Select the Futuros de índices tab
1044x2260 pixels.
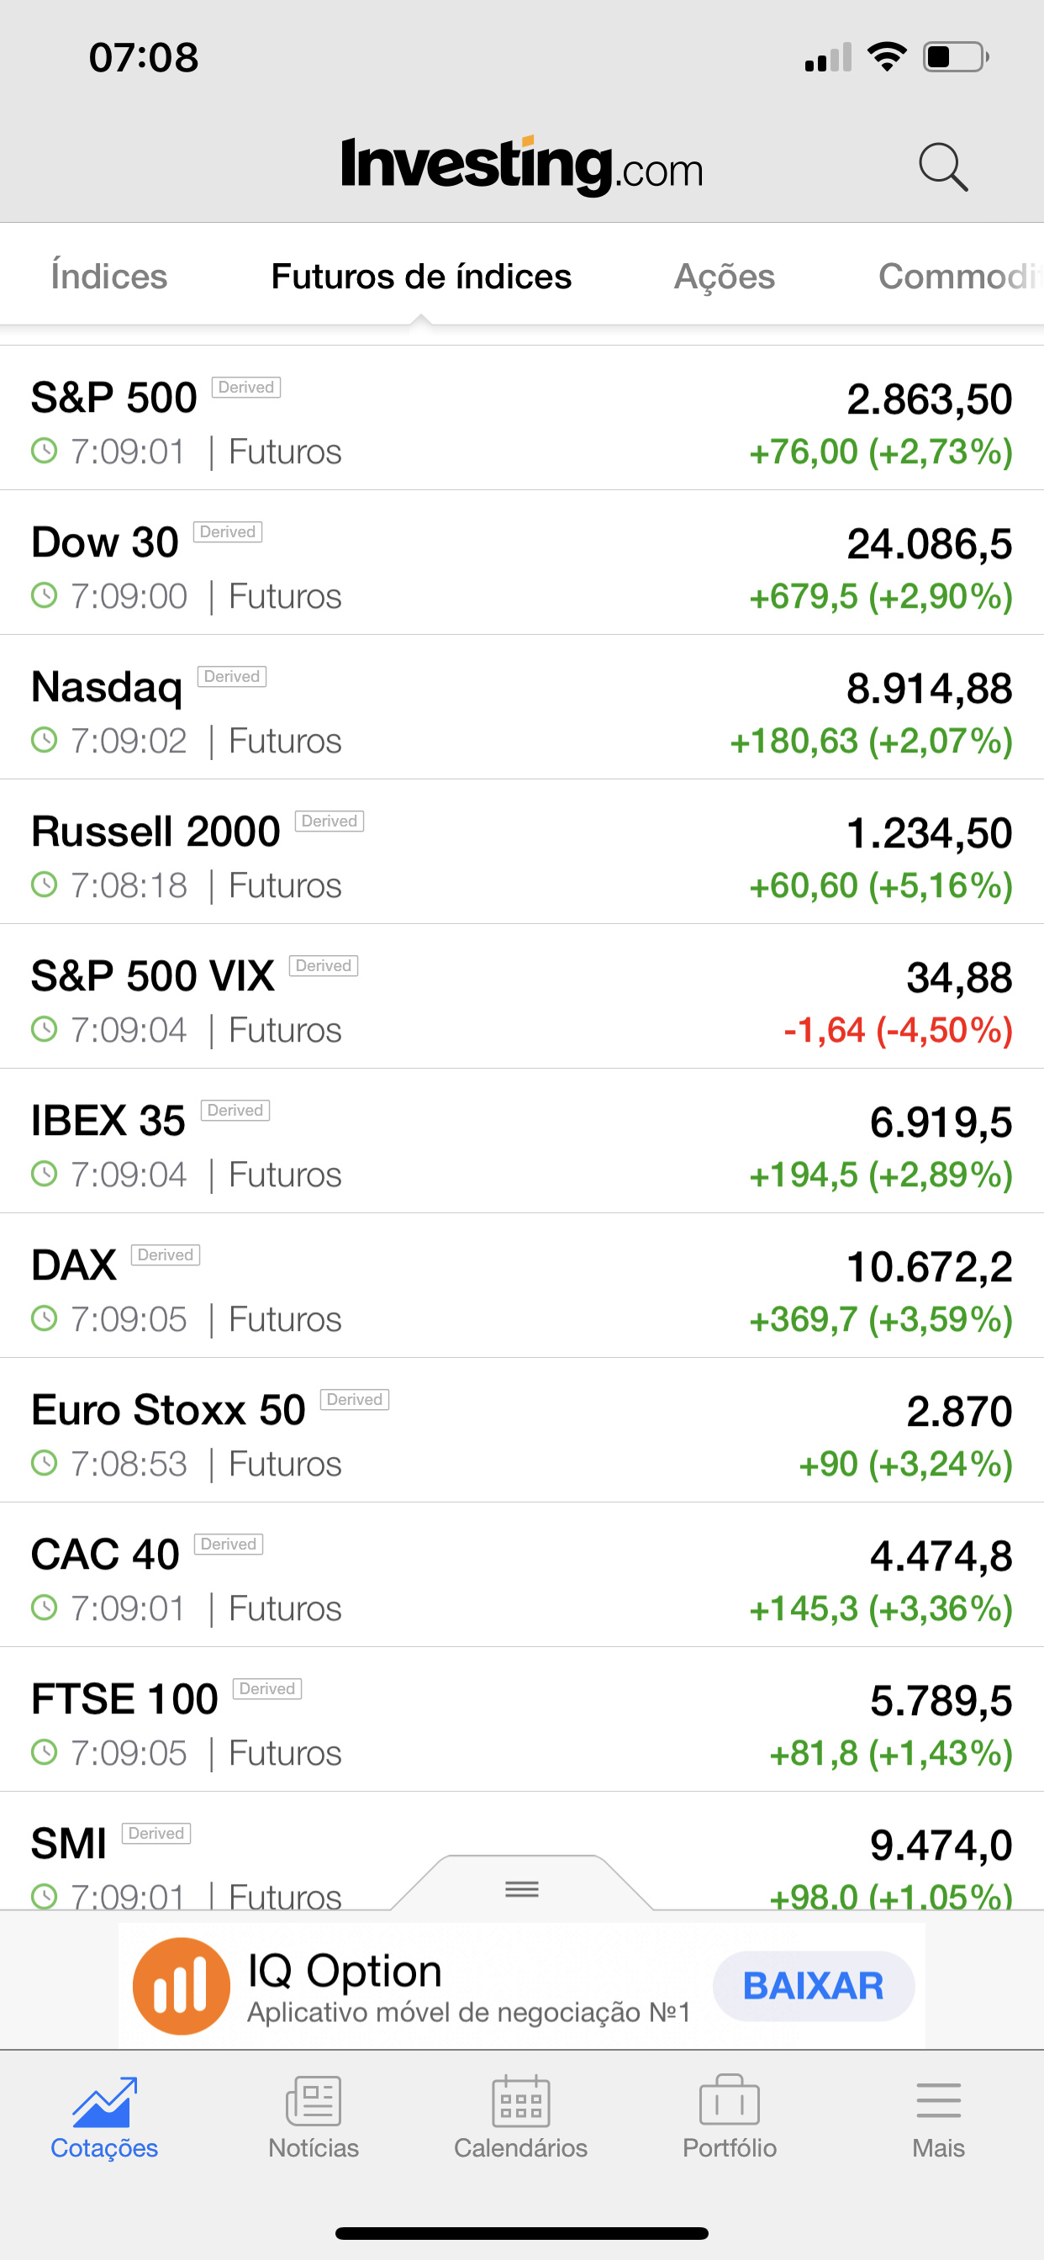point(421,277)
